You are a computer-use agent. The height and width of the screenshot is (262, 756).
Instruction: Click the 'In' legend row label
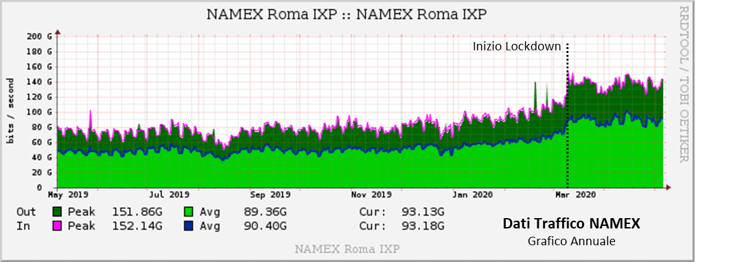[23, 227]
